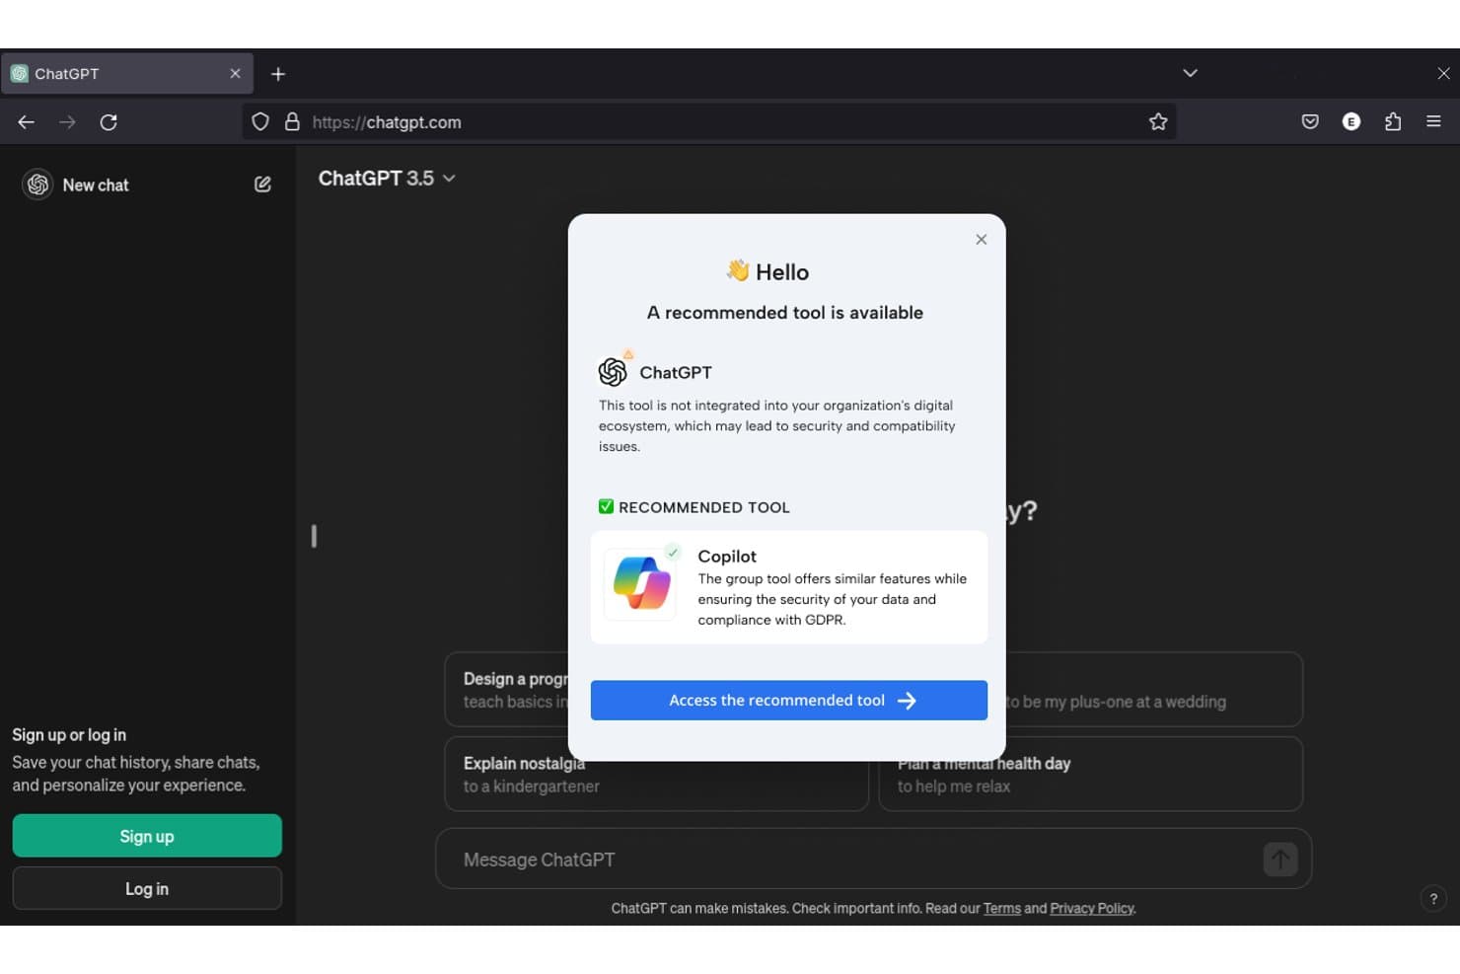
Task: Click the Copilot title text
Action: point(727,557)
